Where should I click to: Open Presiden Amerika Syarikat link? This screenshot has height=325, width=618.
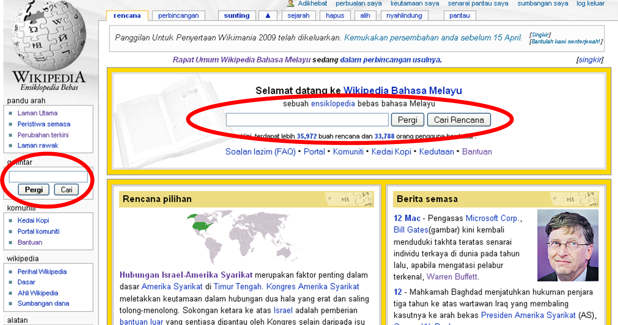(x=528, y=315)
